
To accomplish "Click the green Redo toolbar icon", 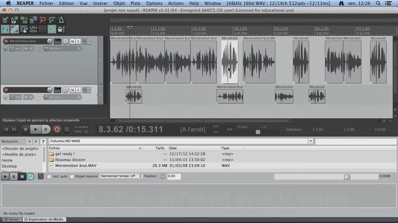I will (x=52, y=20).
